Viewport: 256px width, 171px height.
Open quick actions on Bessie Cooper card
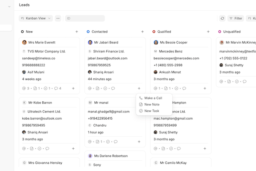coord(205,88)
